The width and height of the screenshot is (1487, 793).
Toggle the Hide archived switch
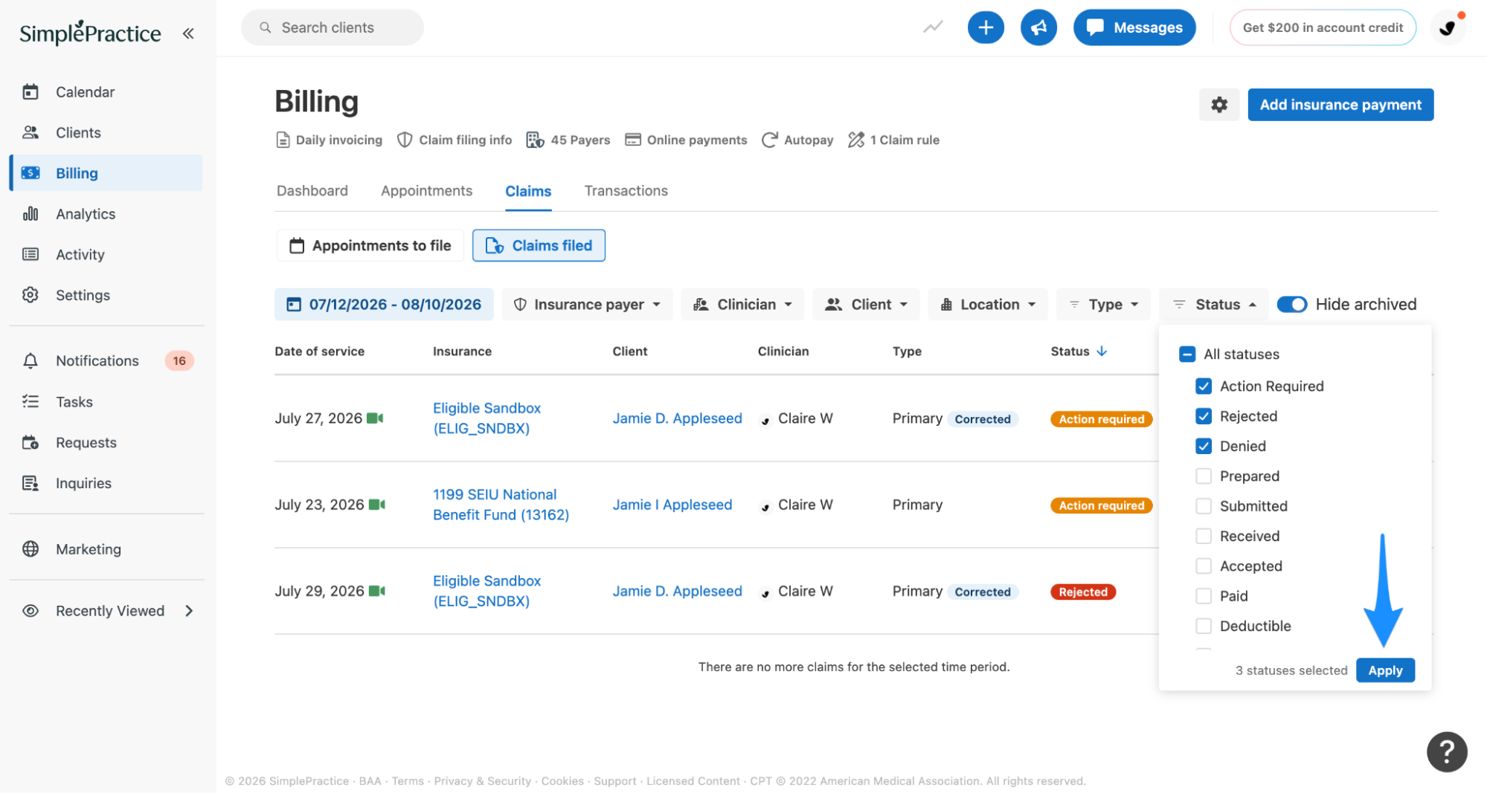coord(1292,304)
